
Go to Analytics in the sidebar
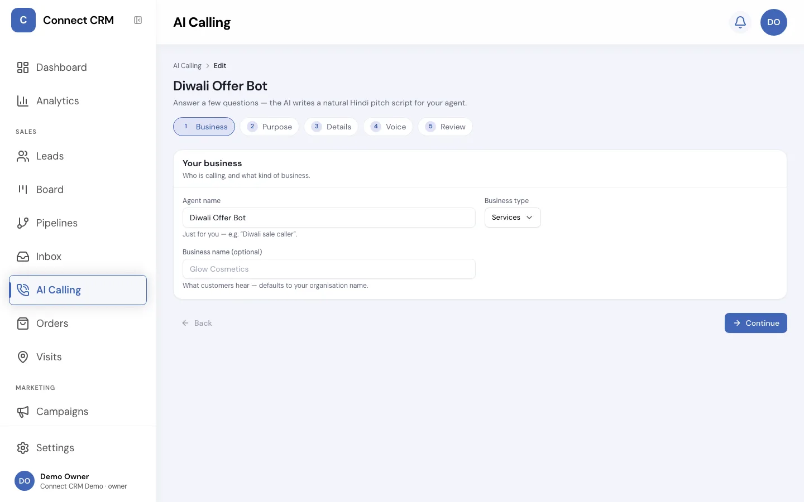click(x=78, y=101)
